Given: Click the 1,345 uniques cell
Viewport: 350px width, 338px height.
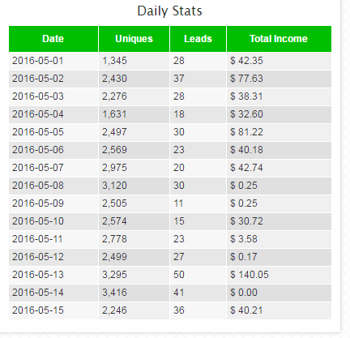Looking at the screenshot, I should (134, 61).
